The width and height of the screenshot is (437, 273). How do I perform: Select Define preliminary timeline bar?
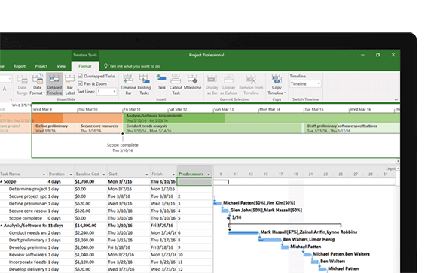coord(54,129)
